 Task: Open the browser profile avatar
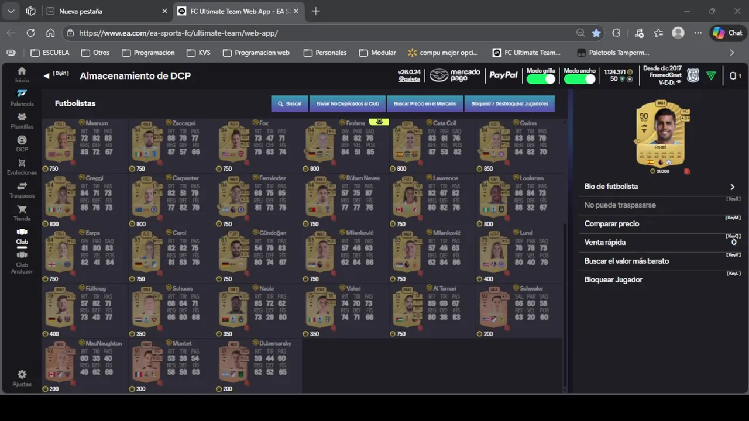pos(678,33)
